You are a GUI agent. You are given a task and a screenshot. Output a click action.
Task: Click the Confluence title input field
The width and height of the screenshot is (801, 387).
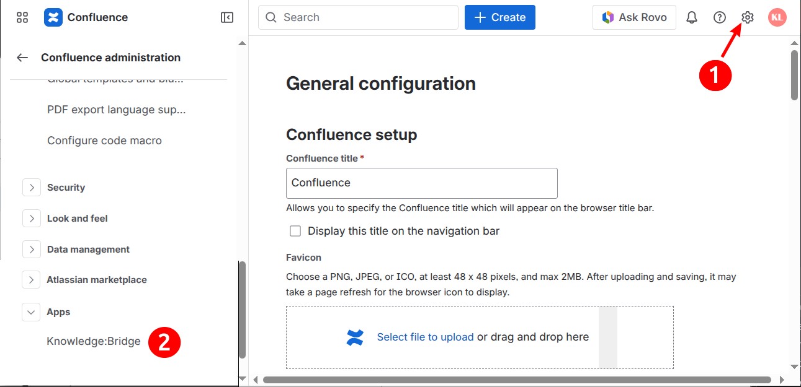tap(422, 183)
